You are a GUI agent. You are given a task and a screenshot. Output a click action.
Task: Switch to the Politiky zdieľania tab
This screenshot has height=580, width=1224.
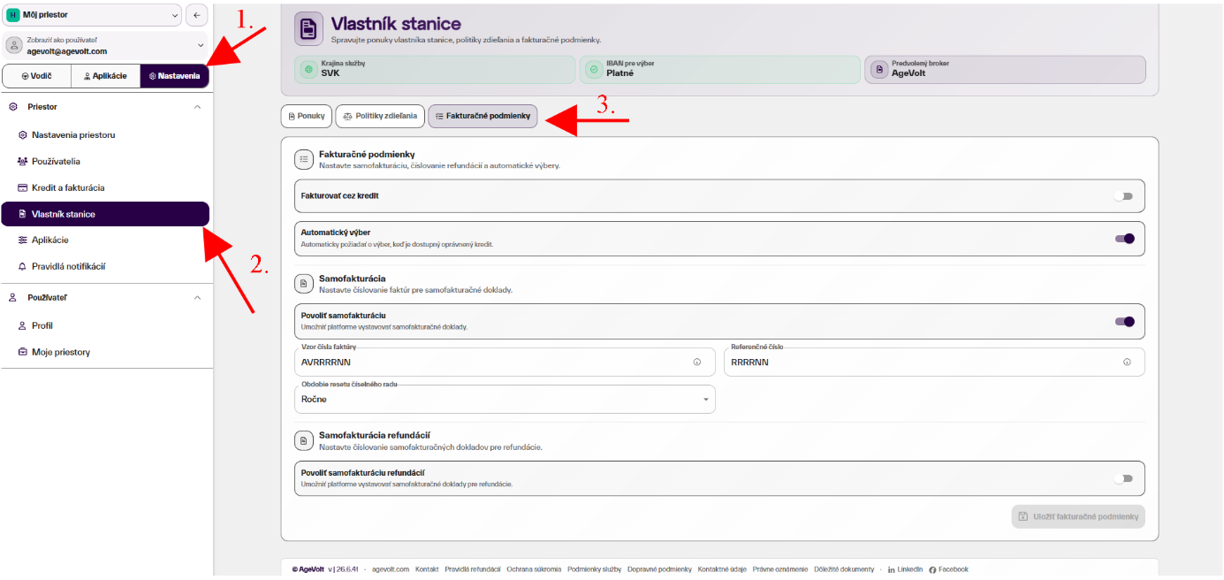(x=380, y=116)
